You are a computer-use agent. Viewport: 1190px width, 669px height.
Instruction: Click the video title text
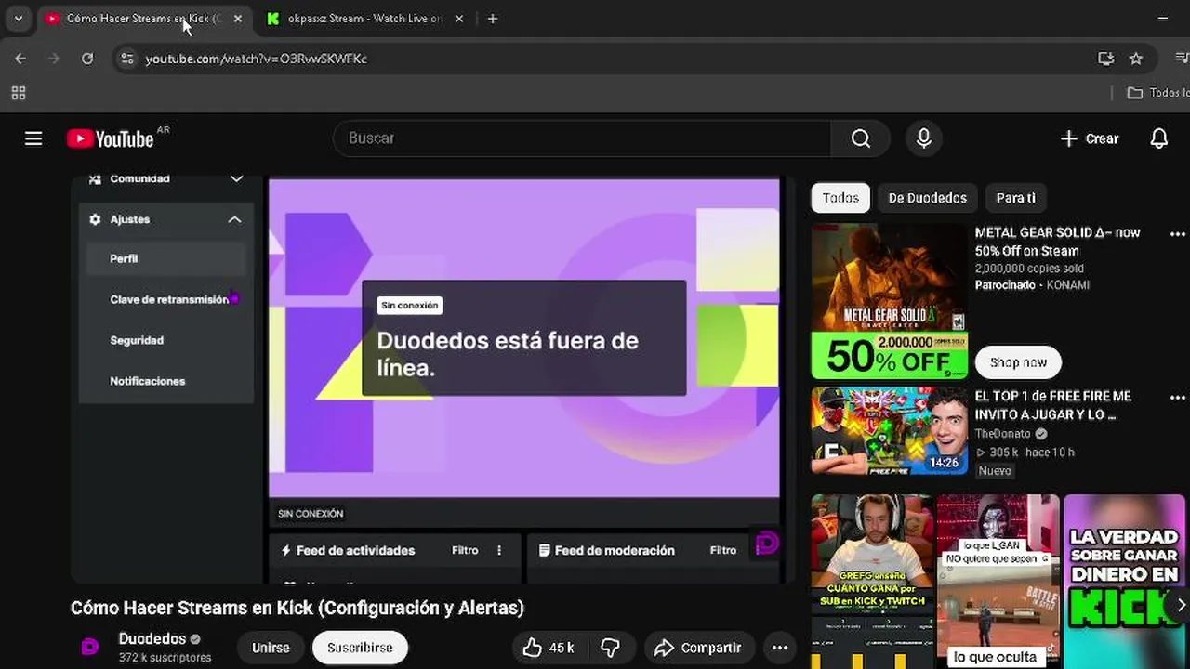pos(297,608)
